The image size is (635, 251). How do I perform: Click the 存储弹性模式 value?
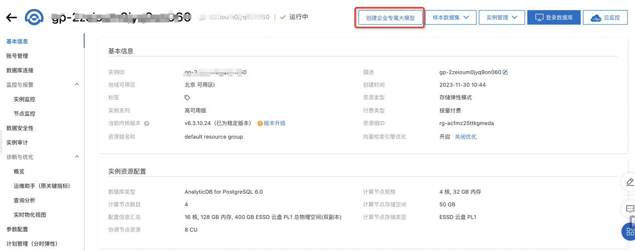(x=455, y=98)
